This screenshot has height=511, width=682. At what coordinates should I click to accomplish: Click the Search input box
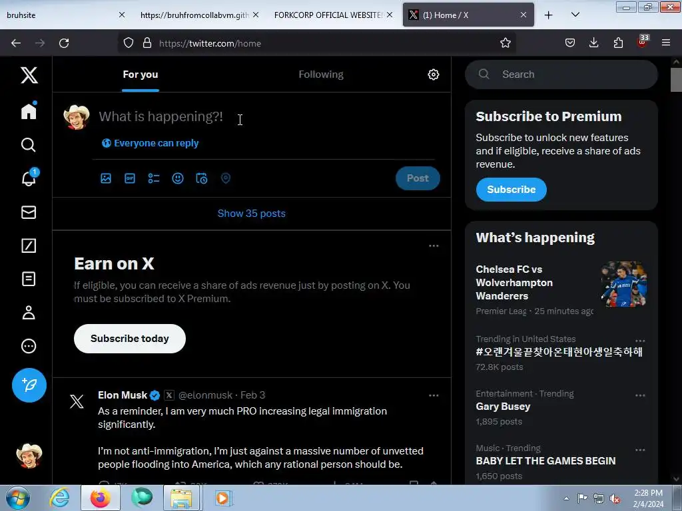coord(561,75)
